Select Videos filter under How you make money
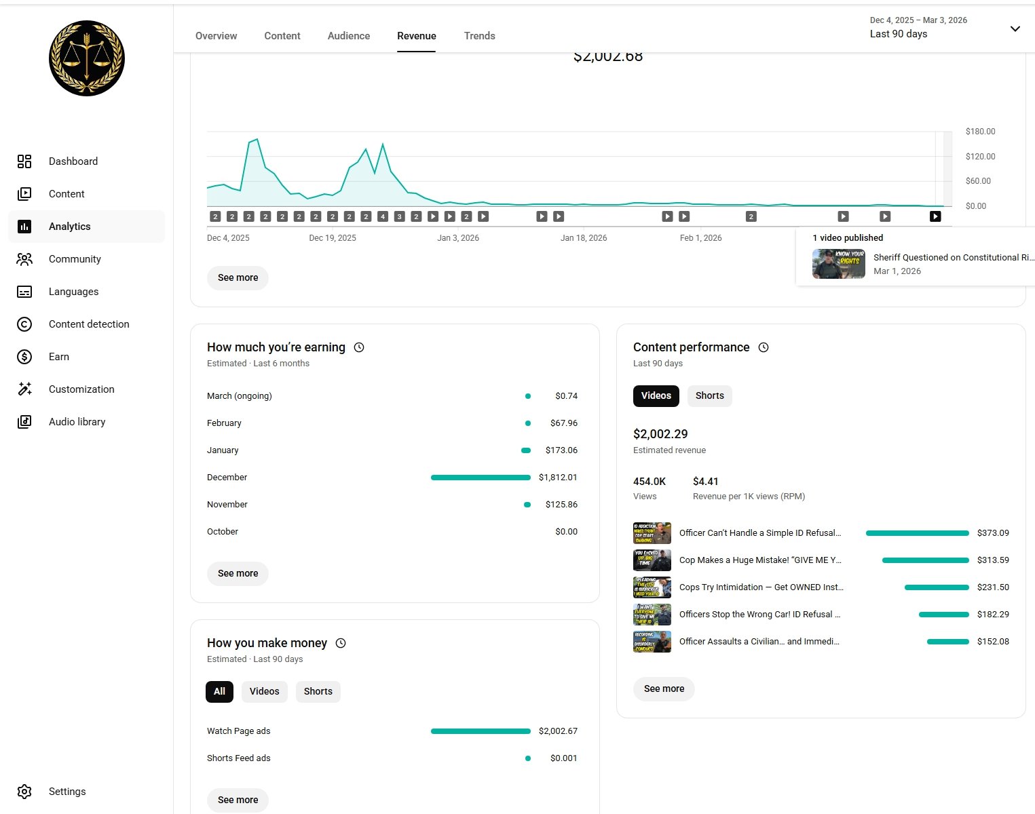This screenshot has width=1035, height=814. point(264,691)
